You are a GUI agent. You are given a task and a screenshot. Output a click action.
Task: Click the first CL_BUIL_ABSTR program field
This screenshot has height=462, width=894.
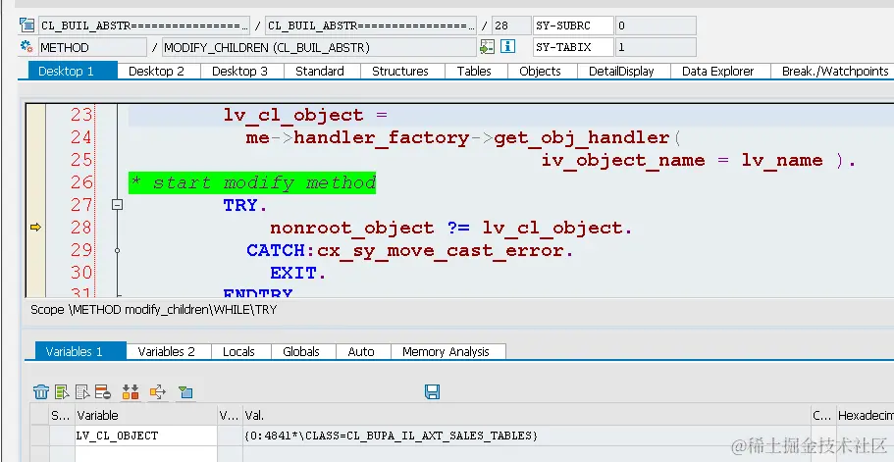[x=144, y=26]
